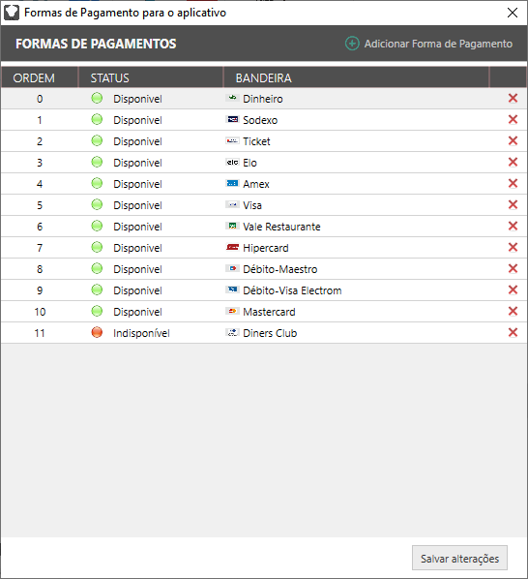Toggle the green status dot for Visa
Screen dimensions: 528x579
pyautogui.click(x=97, y=204)
